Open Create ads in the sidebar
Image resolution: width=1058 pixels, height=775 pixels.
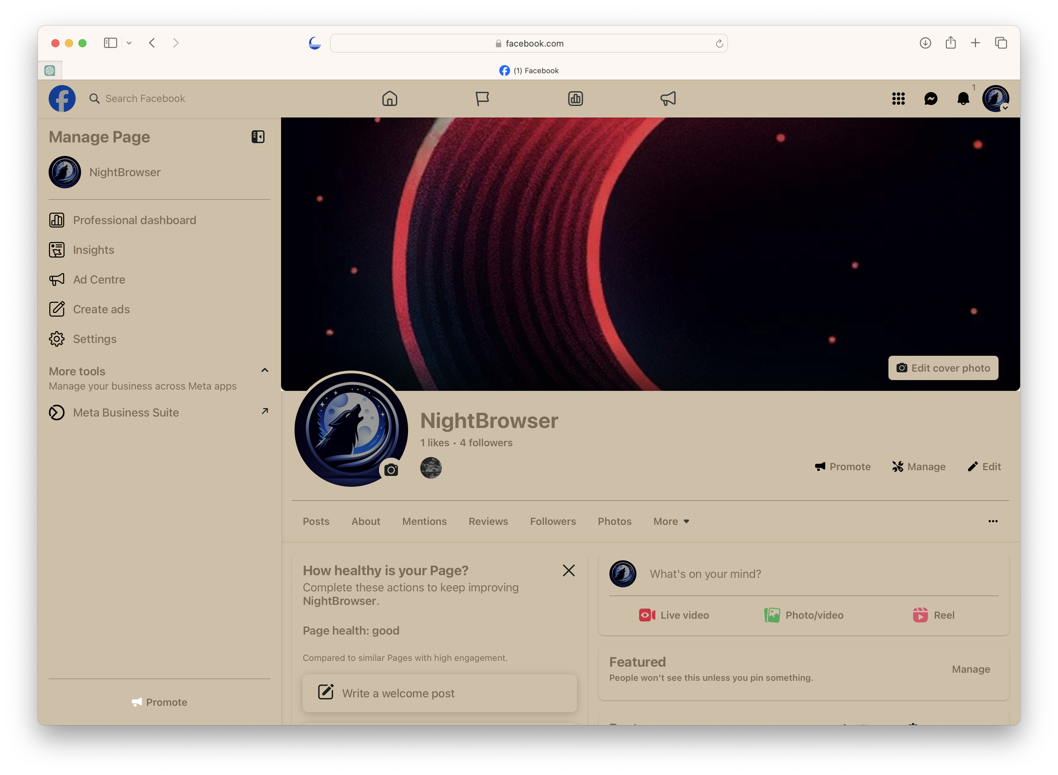(159, 309)
